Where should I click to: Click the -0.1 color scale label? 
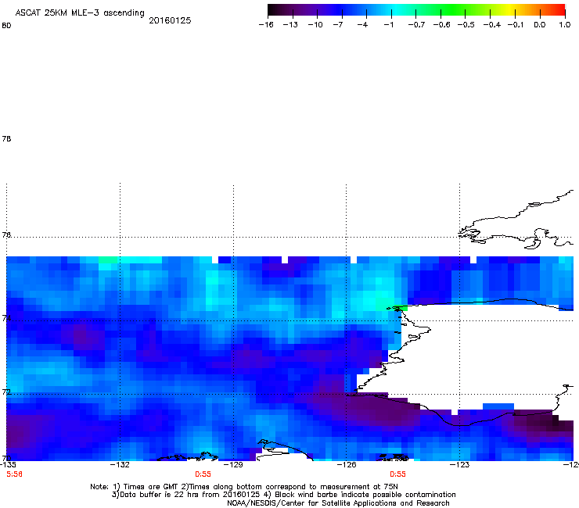coord(516,25)
